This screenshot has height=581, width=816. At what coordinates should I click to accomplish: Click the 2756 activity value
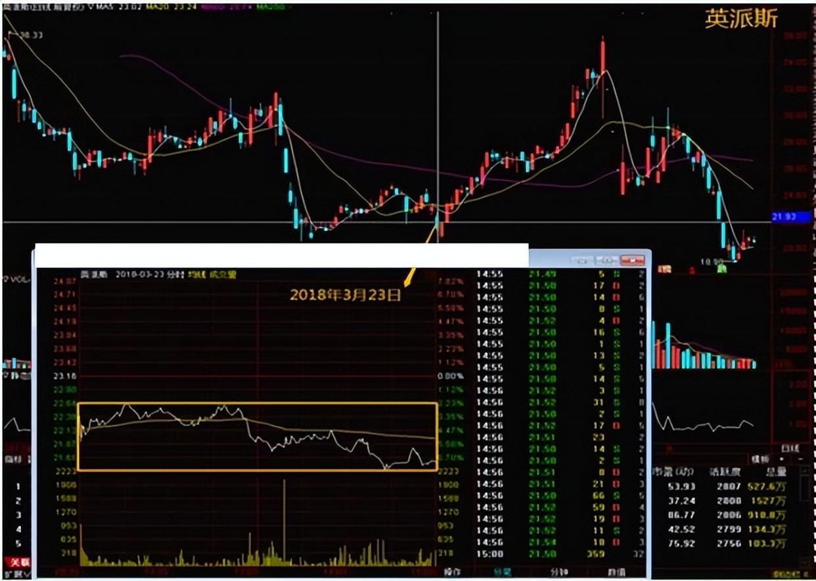pyautogui.click(x=729, y=544)
